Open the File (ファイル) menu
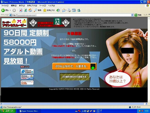150x113 pixels. point(5,6)
